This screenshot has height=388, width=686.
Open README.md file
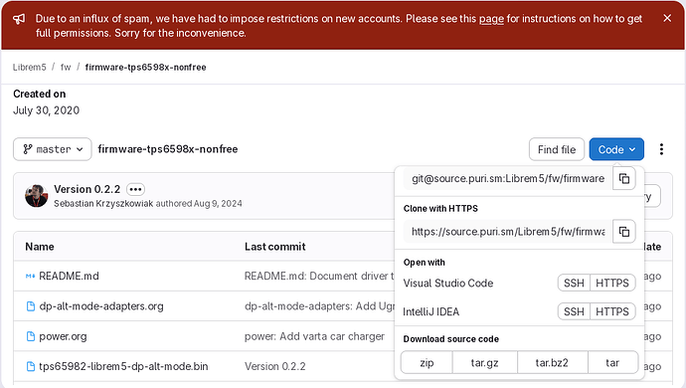[x=69, y=276]
